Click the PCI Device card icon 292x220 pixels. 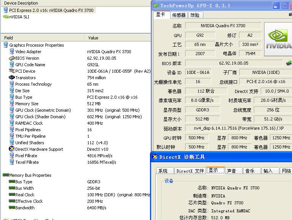coord(11,71)
